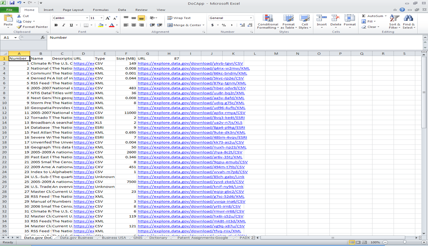
Task: Align cell content to the top
Action: pos(126,18)
